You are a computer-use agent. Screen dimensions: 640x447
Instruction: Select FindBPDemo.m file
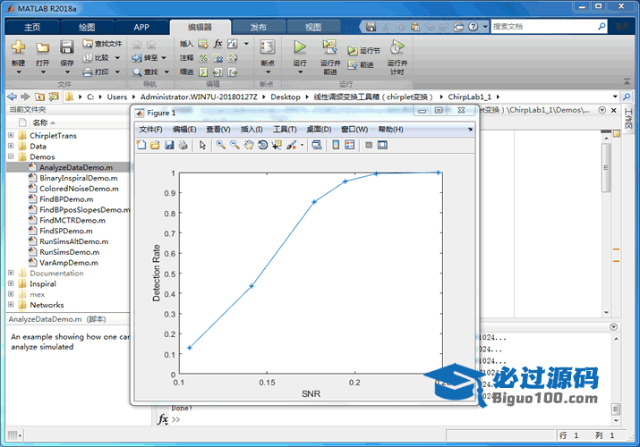point(66,199)
